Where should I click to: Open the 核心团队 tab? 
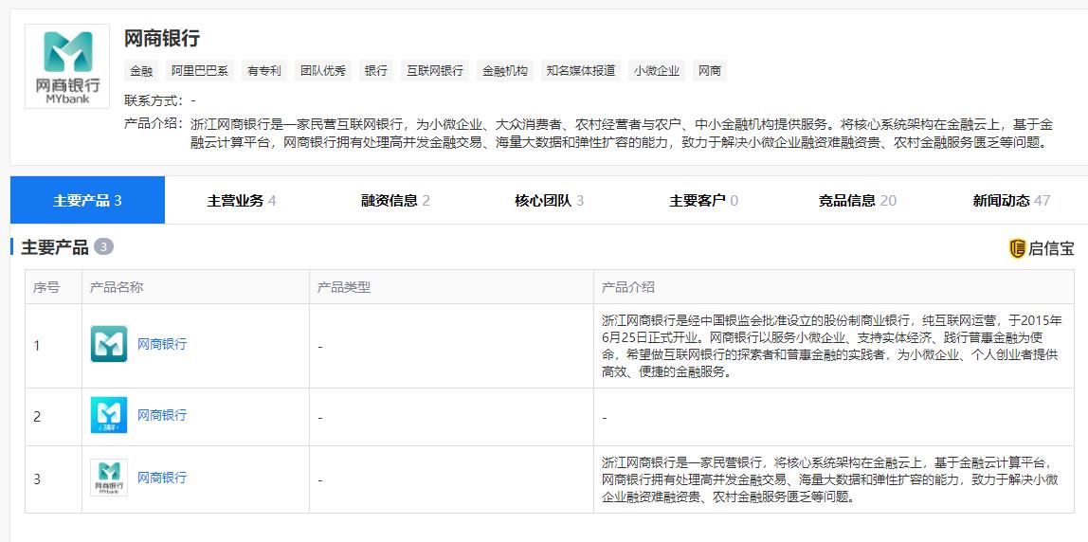(549, 201)
